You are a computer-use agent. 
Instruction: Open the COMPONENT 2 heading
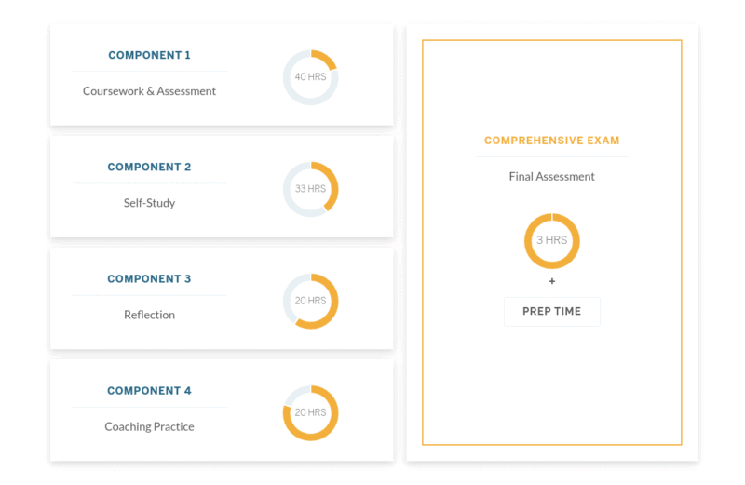149,168
